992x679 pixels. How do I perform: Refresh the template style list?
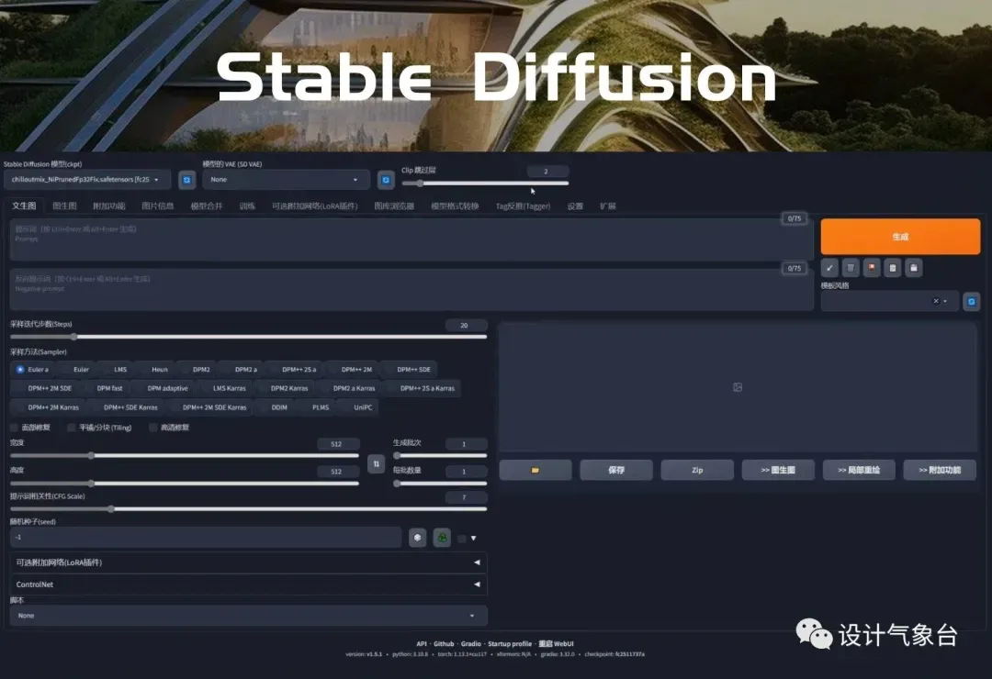pyautogui.click(x=972, y=302)
